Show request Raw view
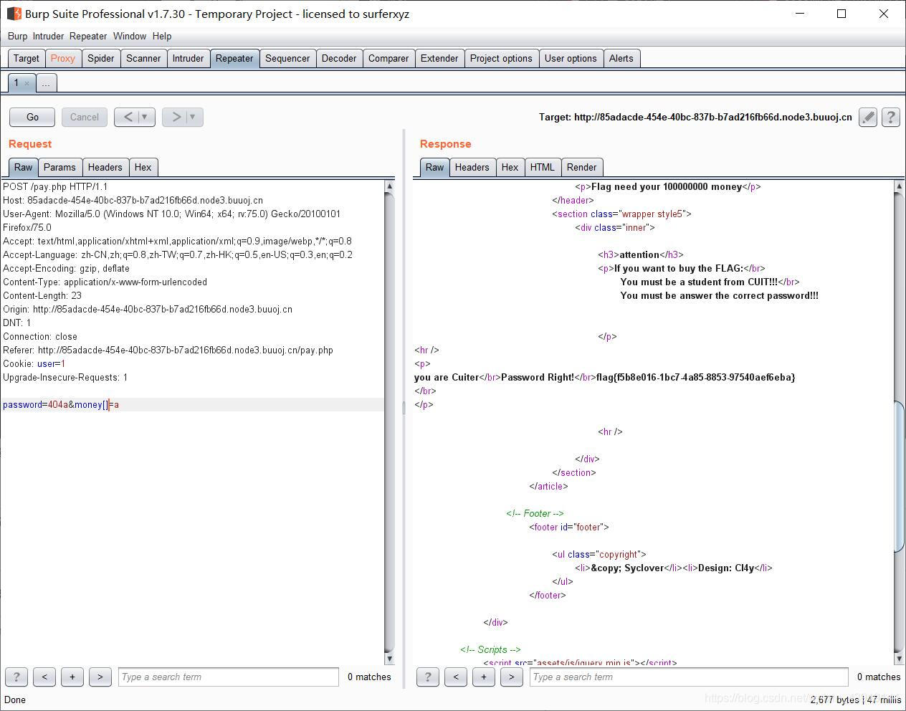906x711 pixels. (24, 167)
